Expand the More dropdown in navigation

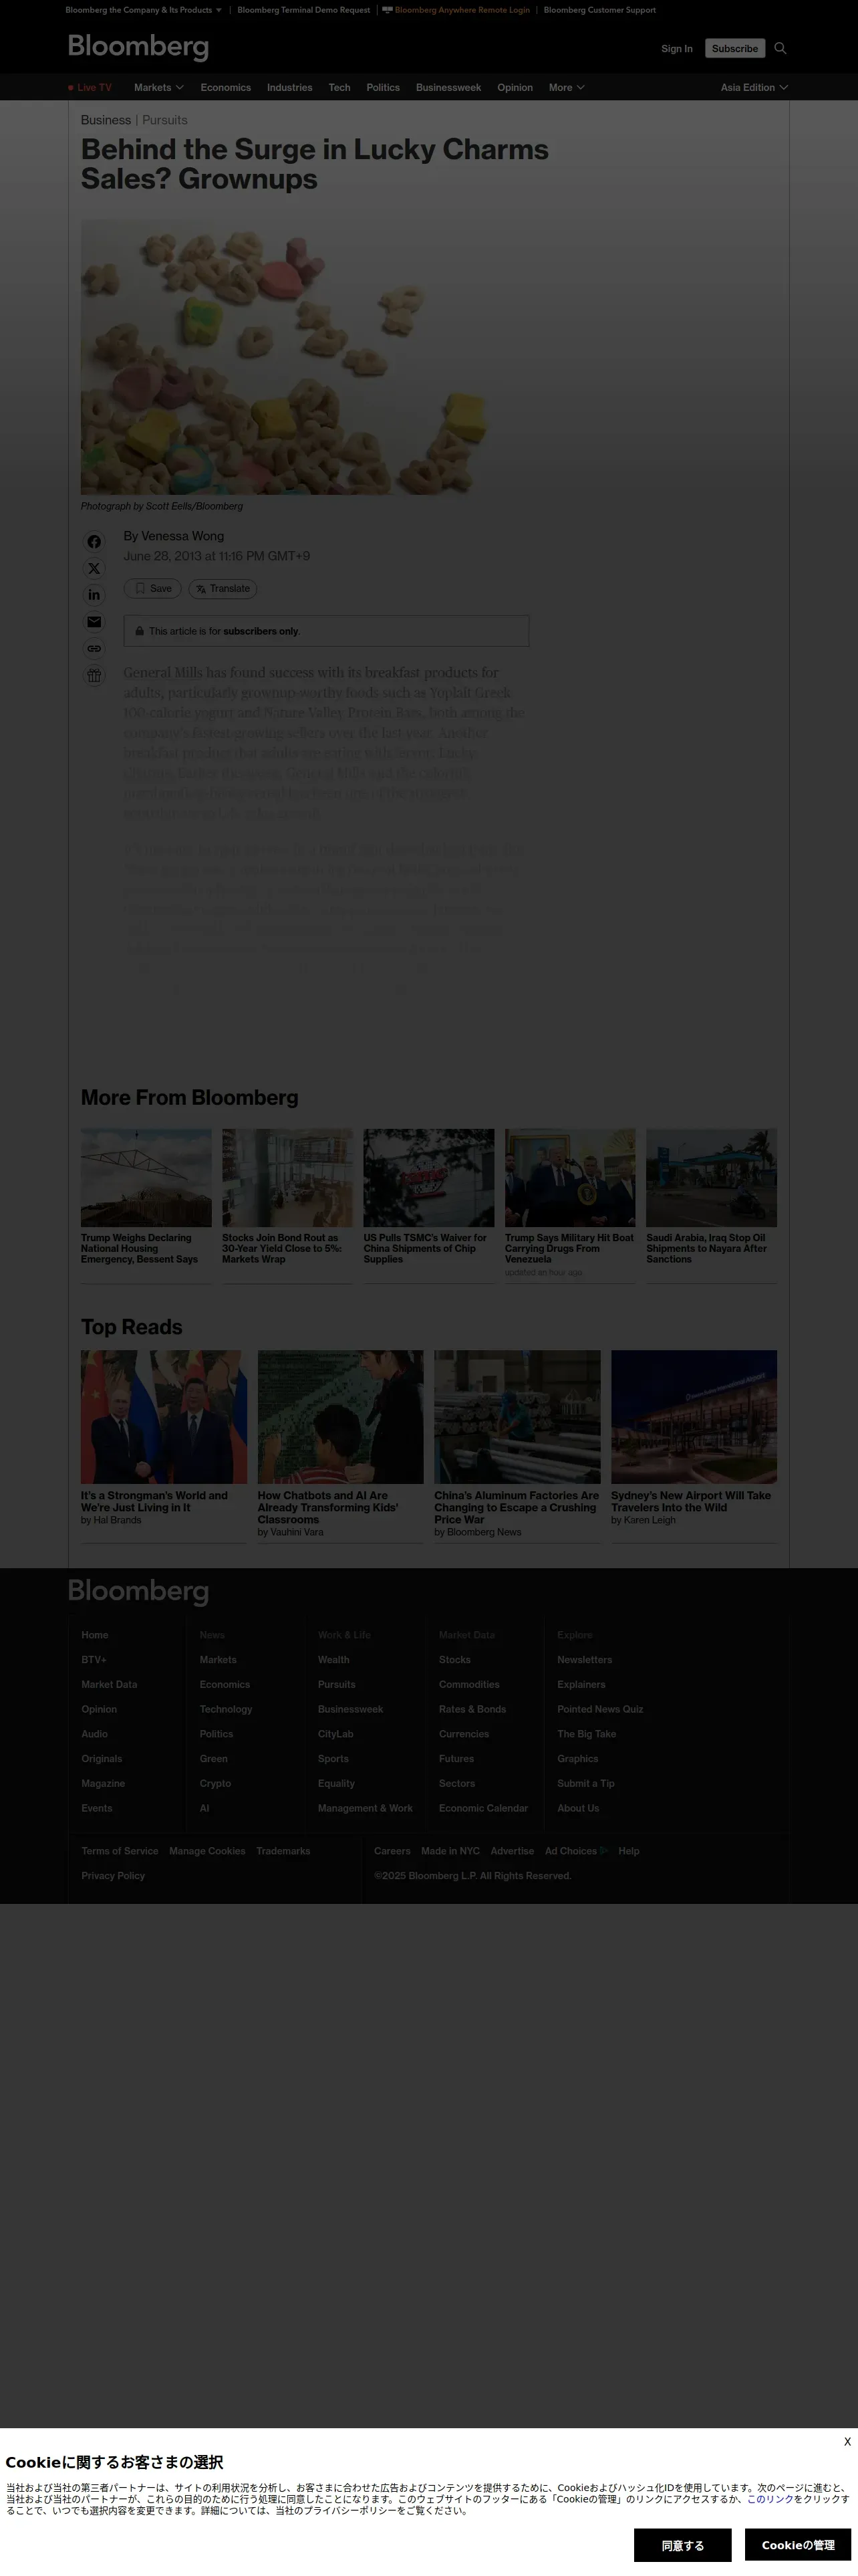(x=567, y=88)
